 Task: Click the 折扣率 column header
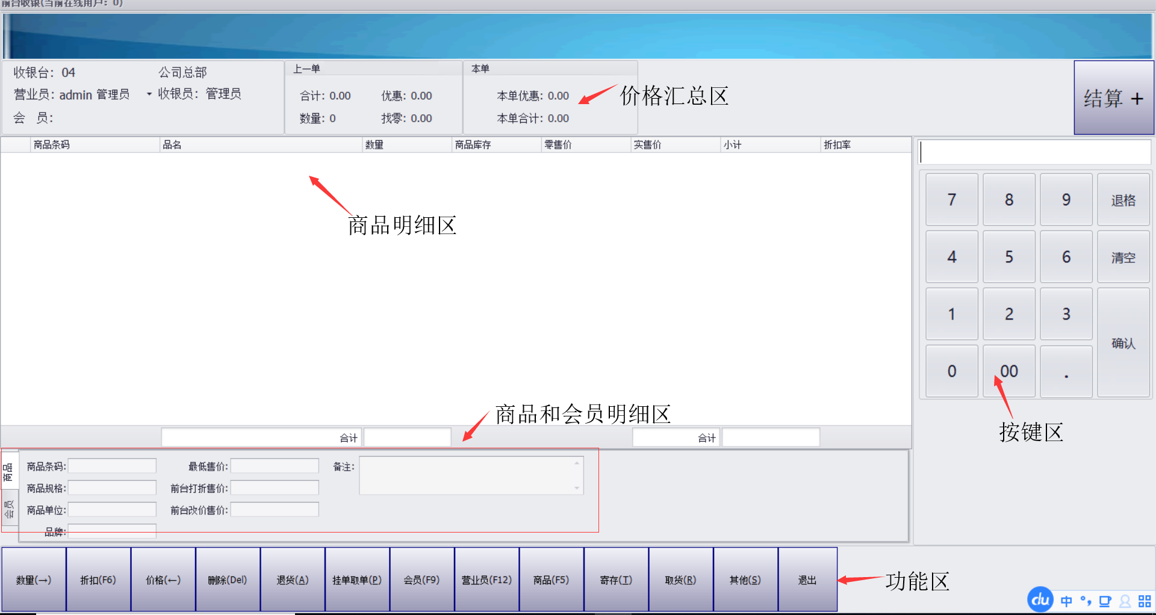[x=866, y=144]
